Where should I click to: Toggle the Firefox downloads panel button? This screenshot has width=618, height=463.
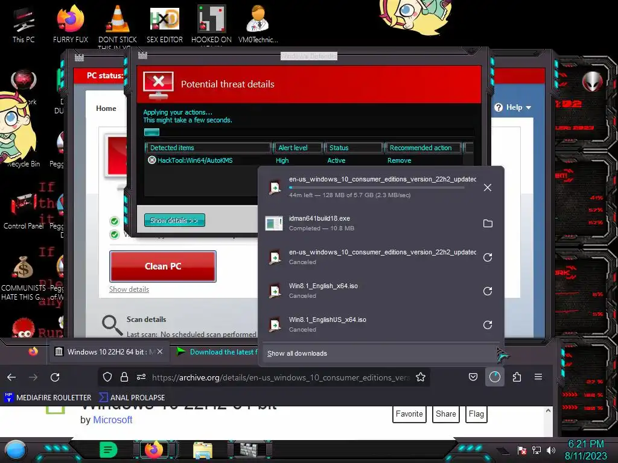(495, 377)
